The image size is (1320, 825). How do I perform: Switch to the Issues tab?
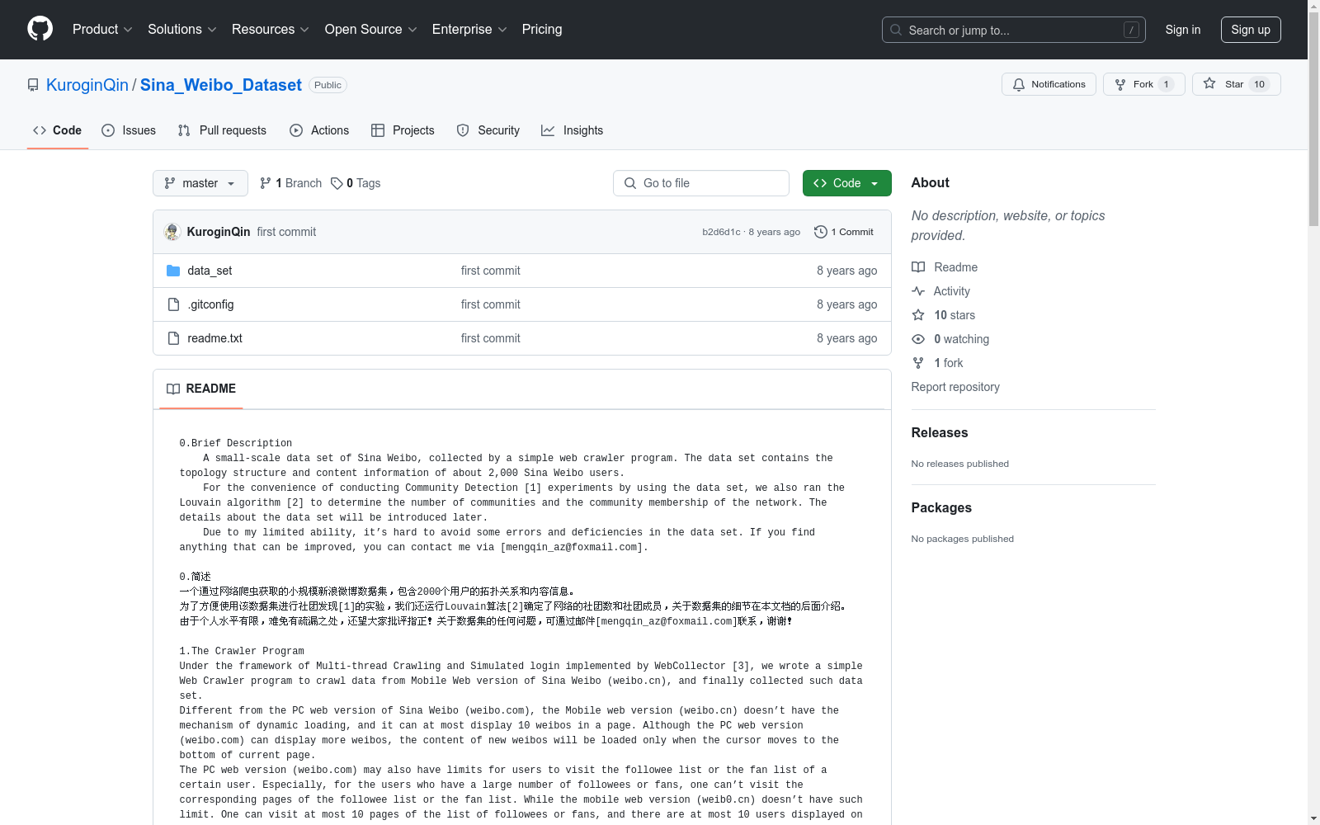[129, 130]
